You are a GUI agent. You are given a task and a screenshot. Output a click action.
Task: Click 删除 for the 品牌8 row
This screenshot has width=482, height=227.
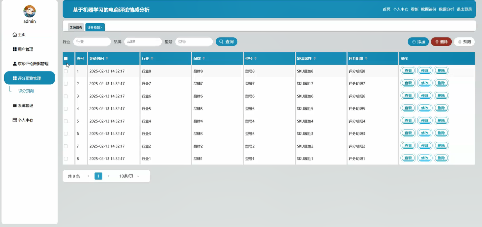442,71
